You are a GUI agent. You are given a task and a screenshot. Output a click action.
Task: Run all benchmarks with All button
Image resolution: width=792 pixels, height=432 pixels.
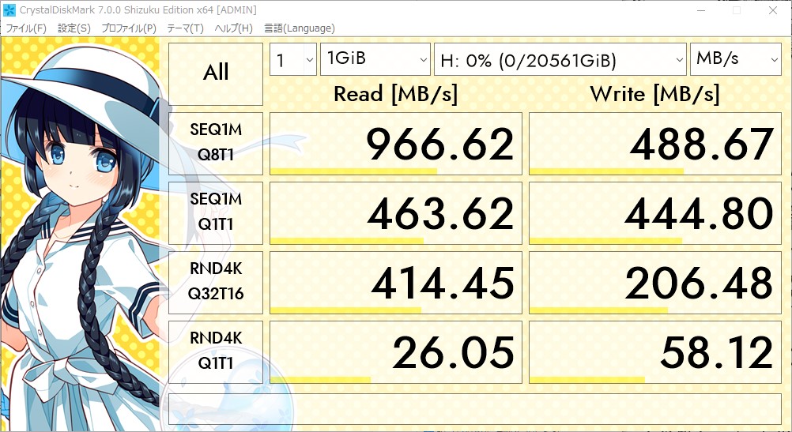[216, 73]
